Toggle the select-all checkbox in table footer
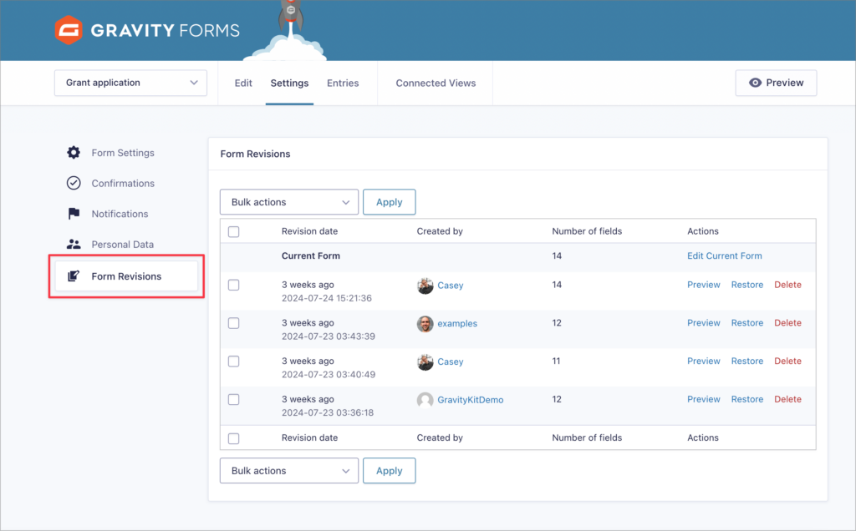856x531 pixels. pyautogui.click(x=234, y=438)
